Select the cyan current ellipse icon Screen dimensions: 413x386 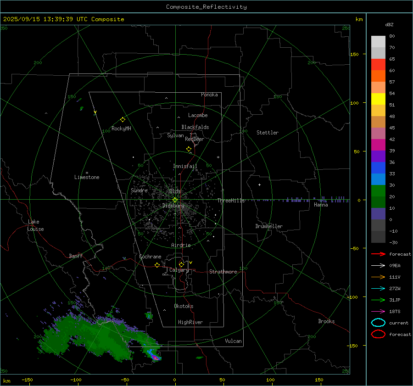tap(378, 323)
